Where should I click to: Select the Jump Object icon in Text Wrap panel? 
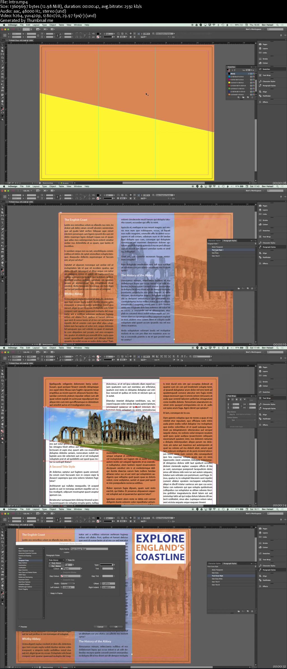click(241, 399)
